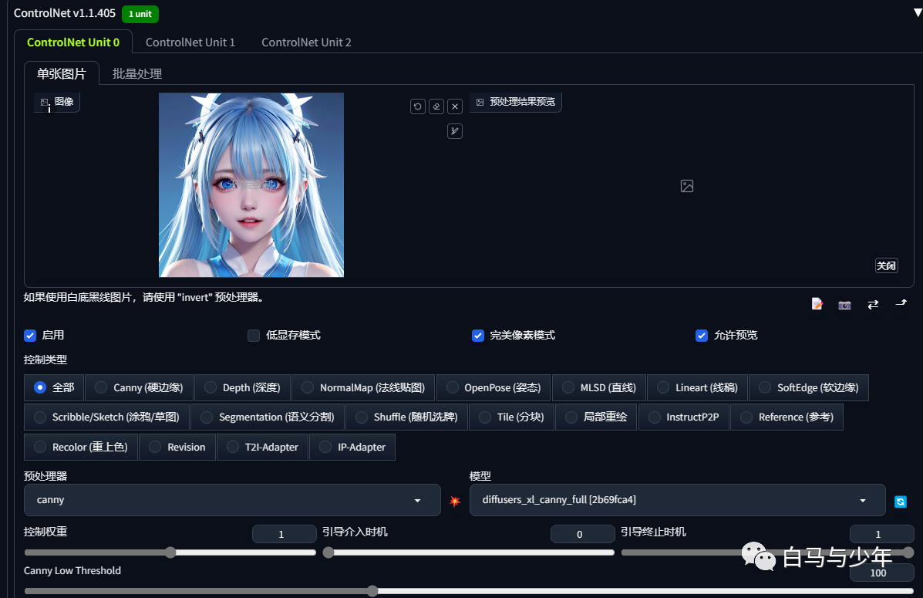Screen dimensions: 923x598
Task: Open the 模型 diffusers_xl_canny_full dropdown
Action: click(x=678, y=500)
